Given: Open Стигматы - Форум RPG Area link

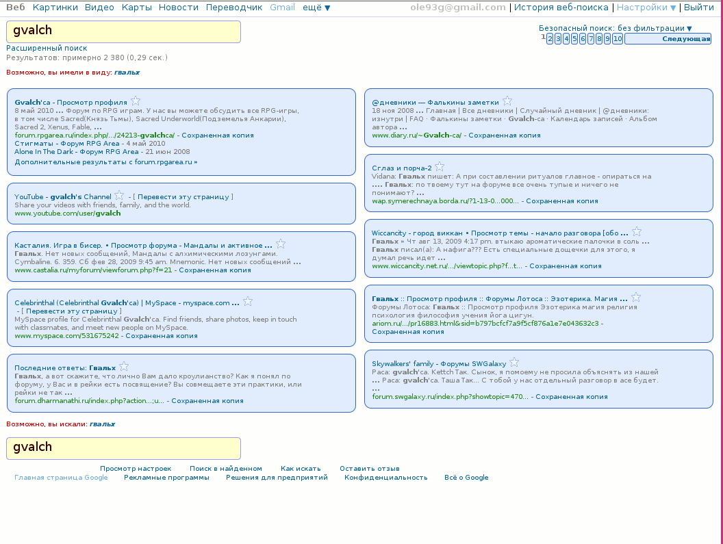Looking at the screenshot, I should pos(67,144).
